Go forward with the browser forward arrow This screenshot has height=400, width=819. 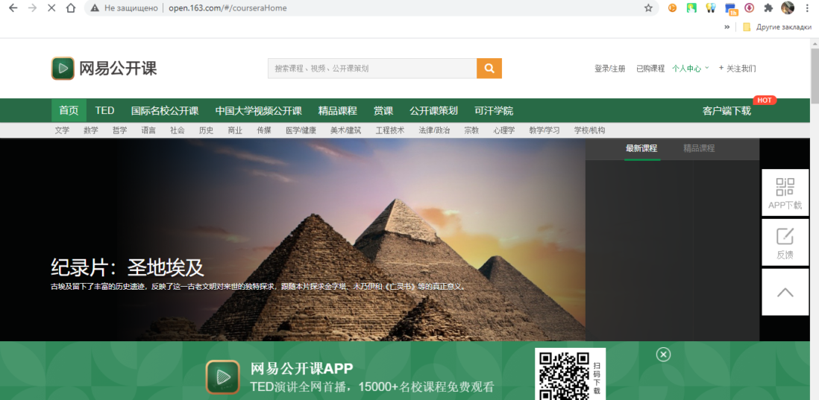(32, 8)
